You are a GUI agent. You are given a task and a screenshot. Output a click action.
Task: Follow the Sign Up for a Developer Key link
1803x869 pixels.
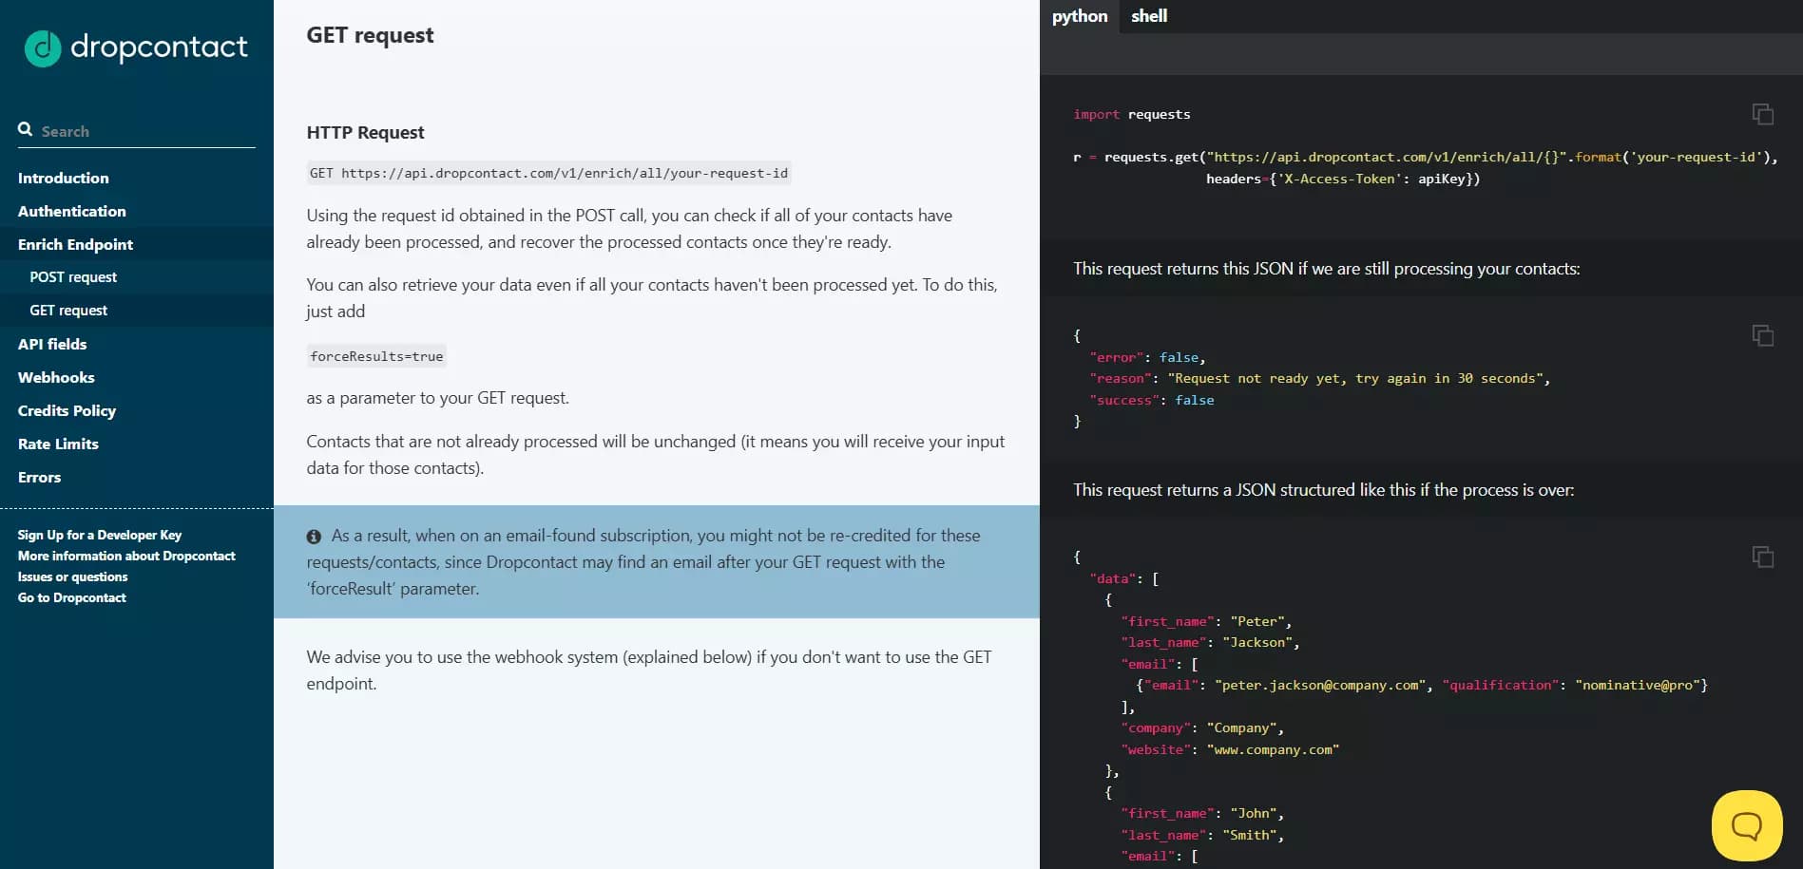pyautogui.click(x=100, y=535)
